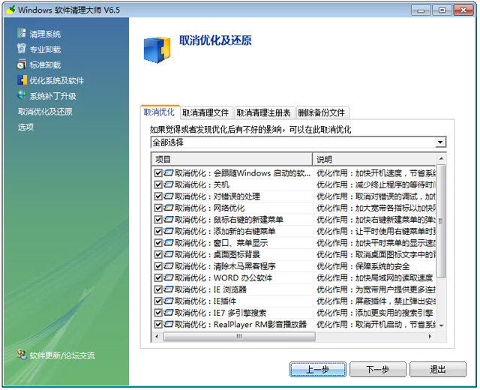Toggle the 添加新的右键菜单 checkbox
This screenshot has width=480, height=390.
pyautogui.click(x=158, y=231)
